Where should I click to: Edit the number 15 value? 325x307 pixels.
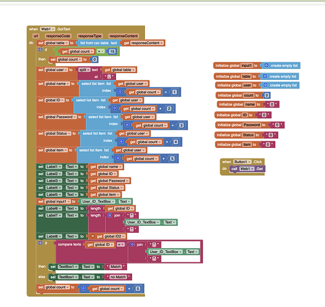tap(112, 51)
